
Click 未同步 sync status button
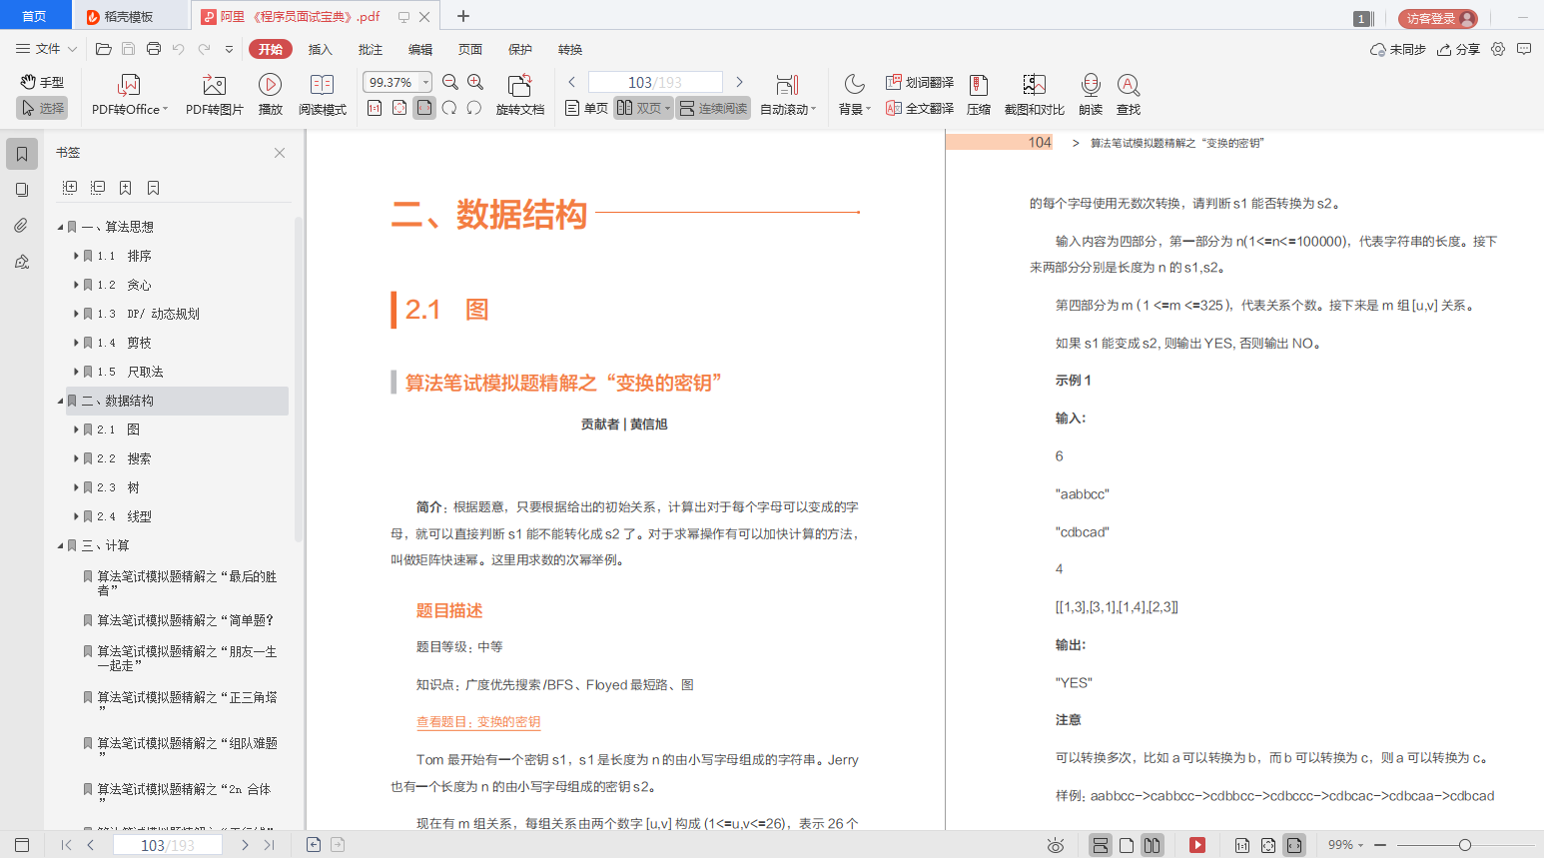[x=1398, y=49]
